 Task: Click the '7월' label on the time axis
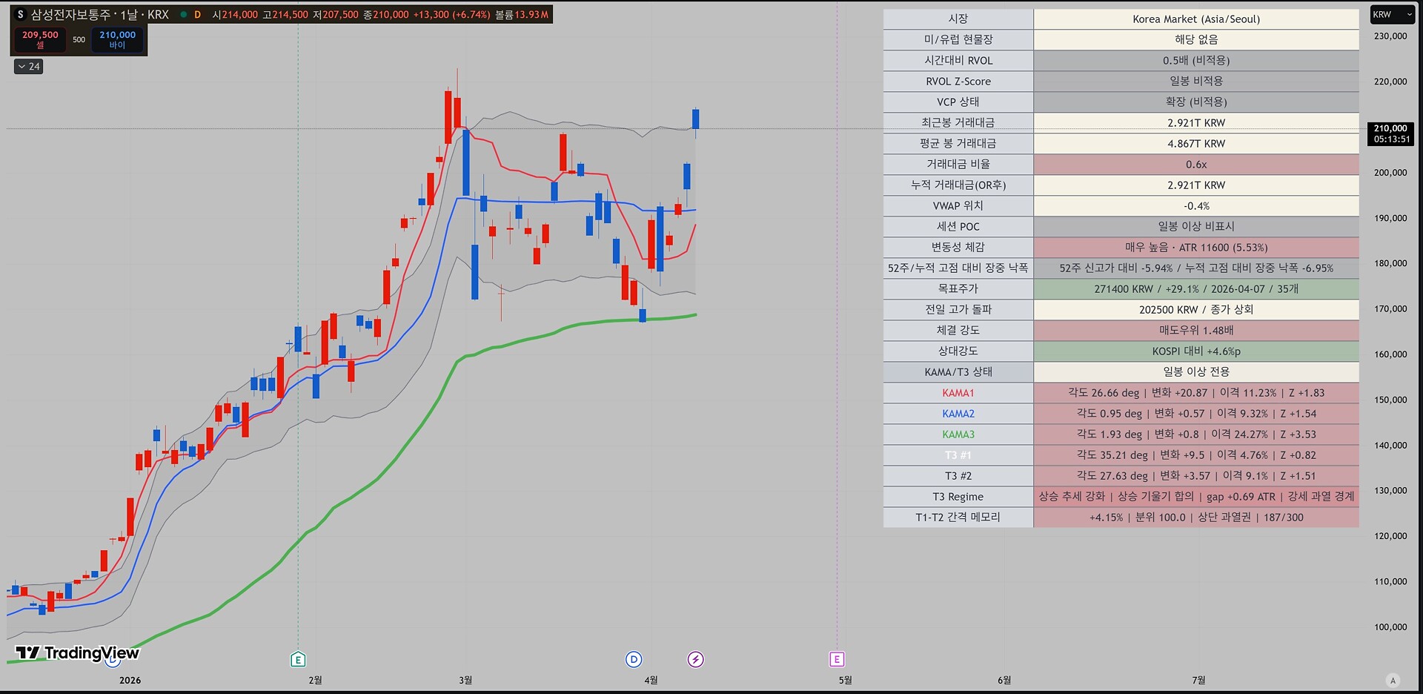click(x=1198, y=680)
